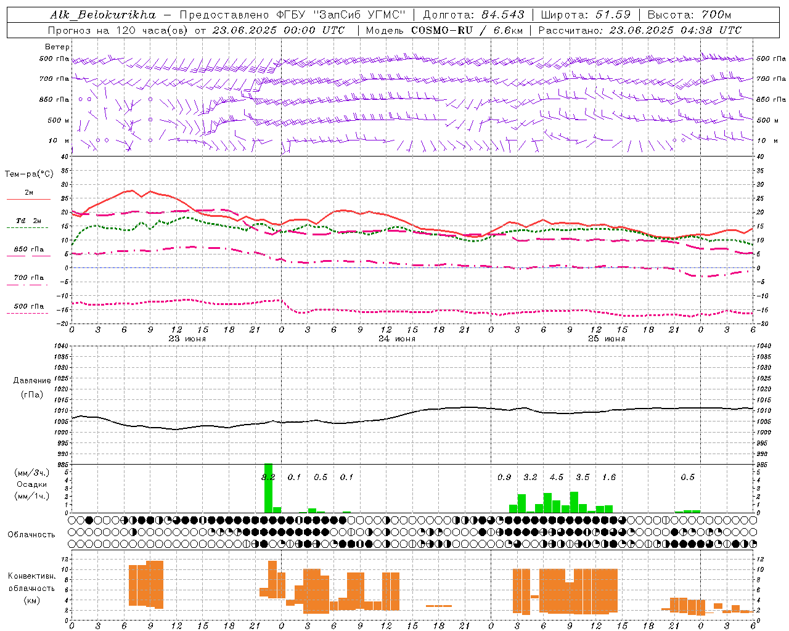
Task: Click the 500 гПа temperature legend entry
Action: (28, 306)
